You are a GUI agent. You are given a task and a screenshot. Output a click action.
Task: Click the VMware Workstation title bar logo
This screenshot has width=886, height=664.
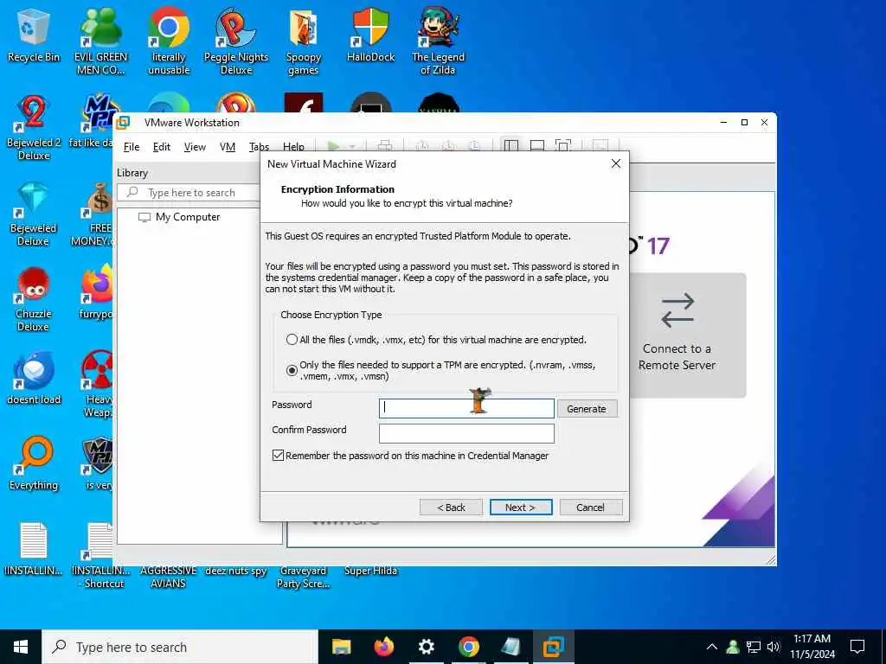click(x=123, y=123)
